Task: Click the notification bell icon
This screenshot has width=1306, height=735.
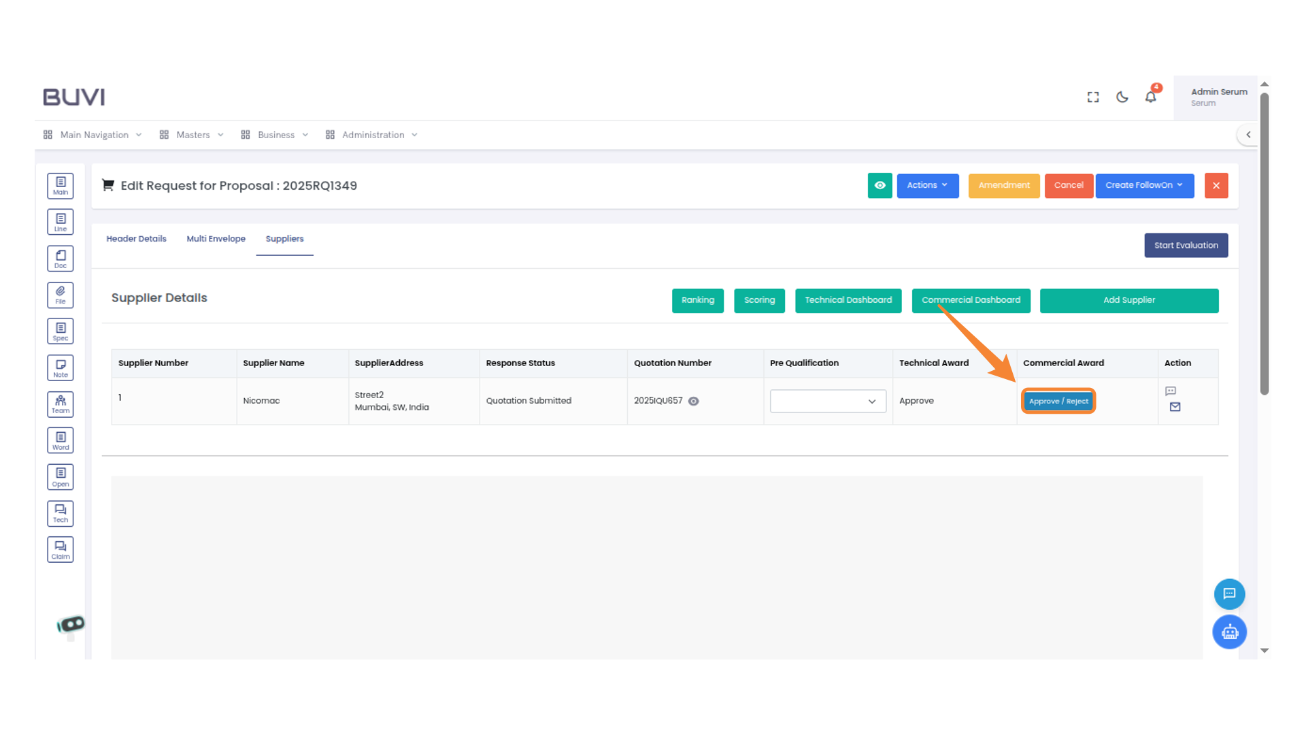Action: pos(1150,97)
